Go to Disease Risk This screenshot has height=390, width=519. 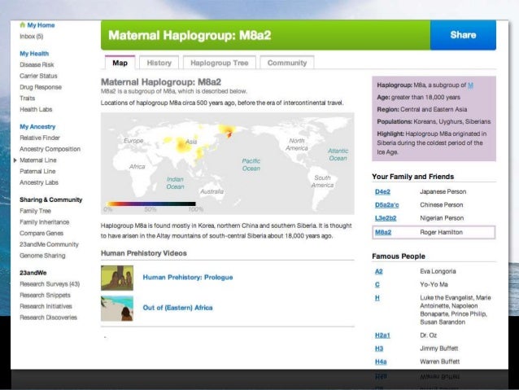[x=37, y=64]
